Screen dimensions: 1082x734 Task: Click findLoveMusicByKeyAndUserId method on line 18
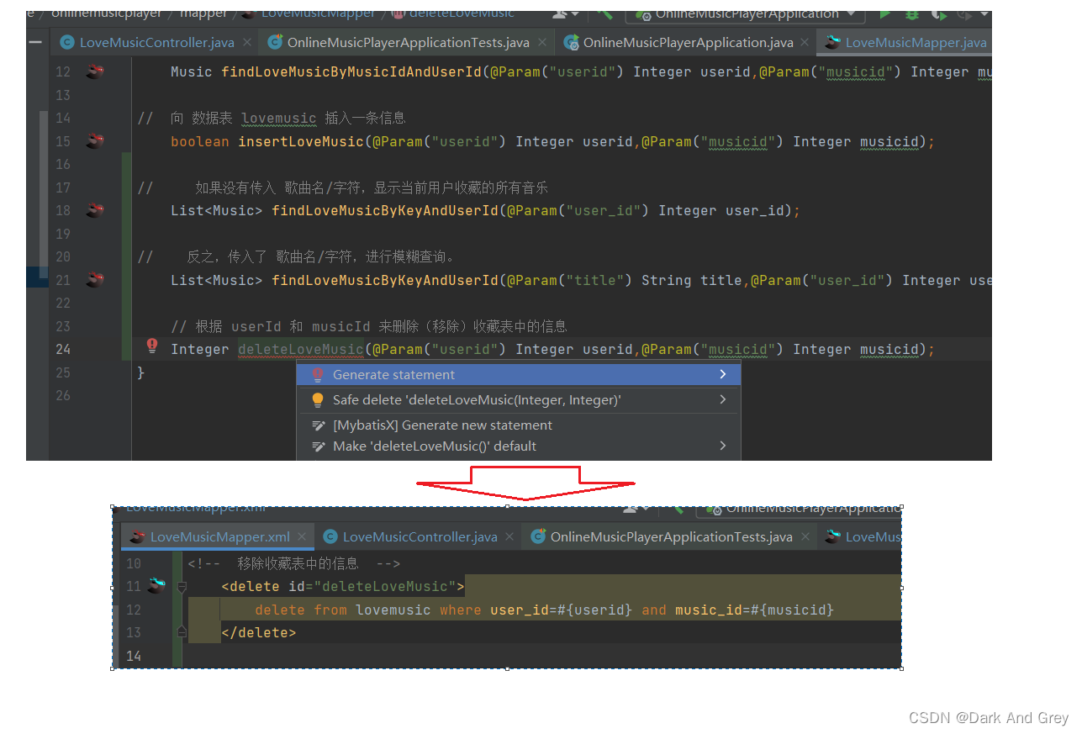pyautogui.click(x=385, y=210)
